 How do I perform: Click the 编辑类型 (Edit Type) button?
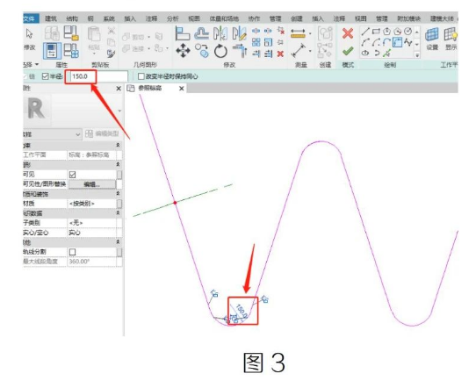(102, 133)
